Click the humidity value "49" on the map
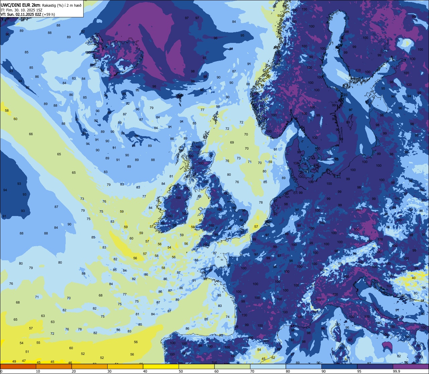This screenshot has width=429, height=374. point(14,361)
